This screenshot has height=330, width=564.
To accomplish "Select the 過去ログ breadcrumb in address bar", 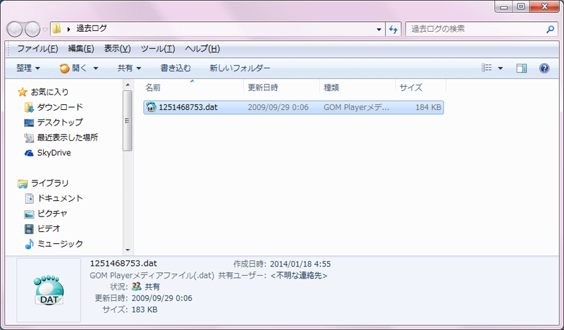I will tap(92, 28).
